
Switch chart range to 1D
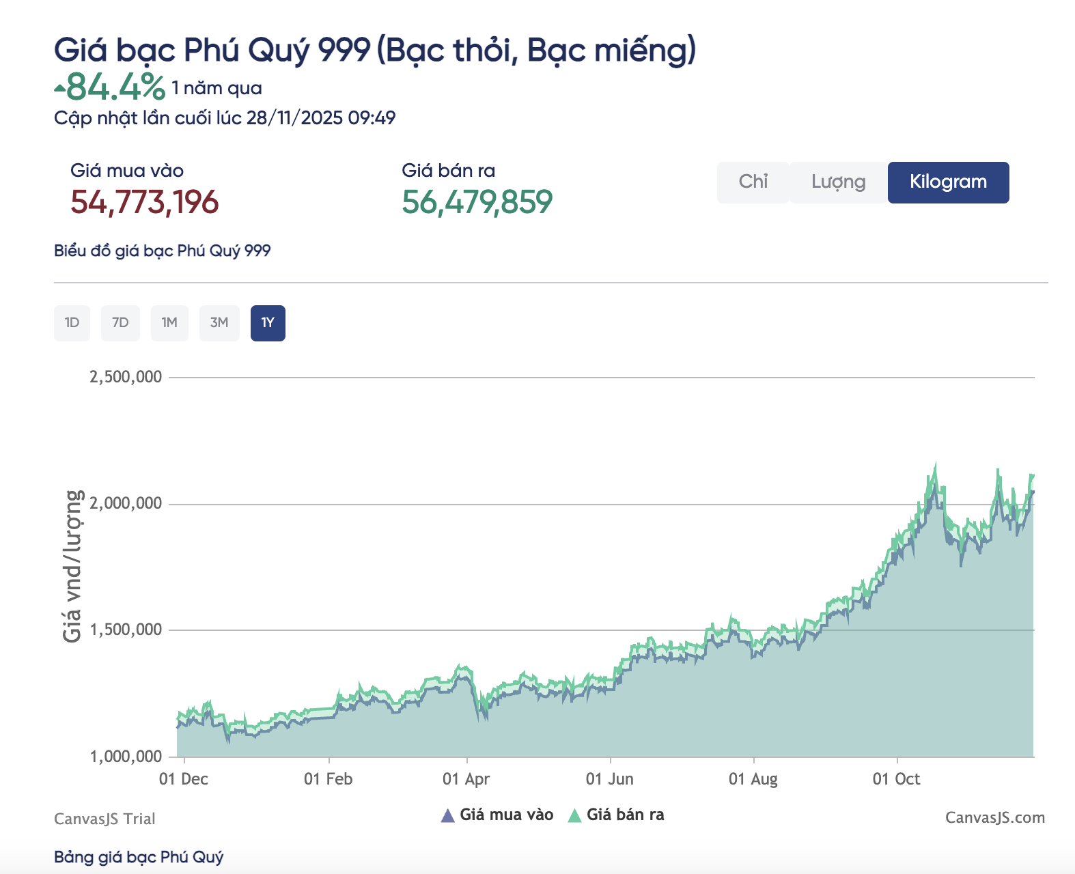(72, 323)
